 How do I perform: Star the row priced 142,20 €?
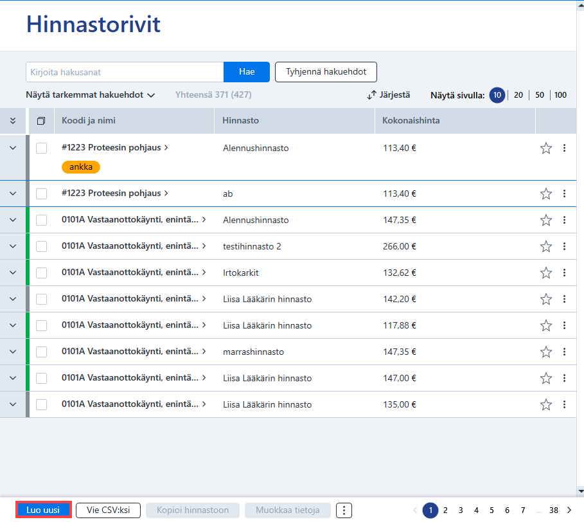point(545,299)
